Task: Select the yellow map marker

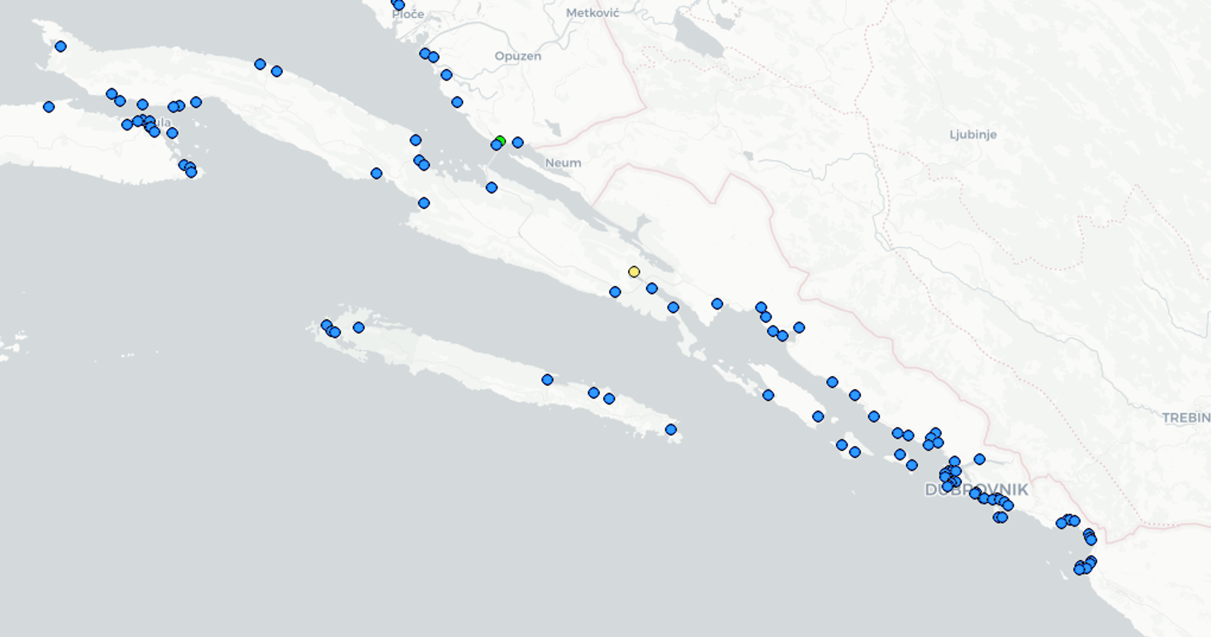Action: coord(634,271)
